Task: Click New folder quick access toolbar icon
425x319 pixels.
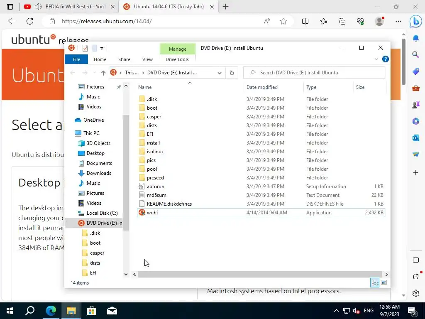Action: (94, 48)
